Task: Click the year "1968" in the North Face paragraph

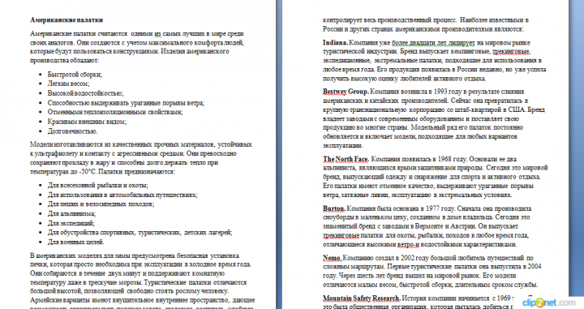Action: (x=444, y=159)
